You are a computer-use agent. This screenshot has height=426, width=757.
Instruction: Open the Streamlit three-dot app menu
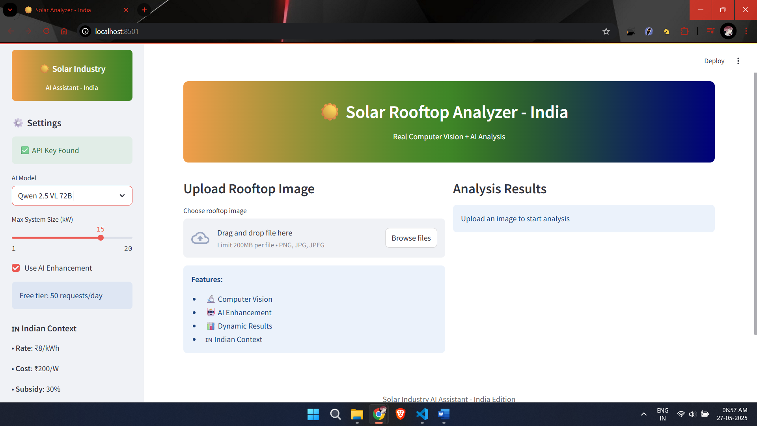738,61
